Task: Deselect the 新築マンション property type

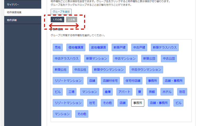Action: click(97, 58)
